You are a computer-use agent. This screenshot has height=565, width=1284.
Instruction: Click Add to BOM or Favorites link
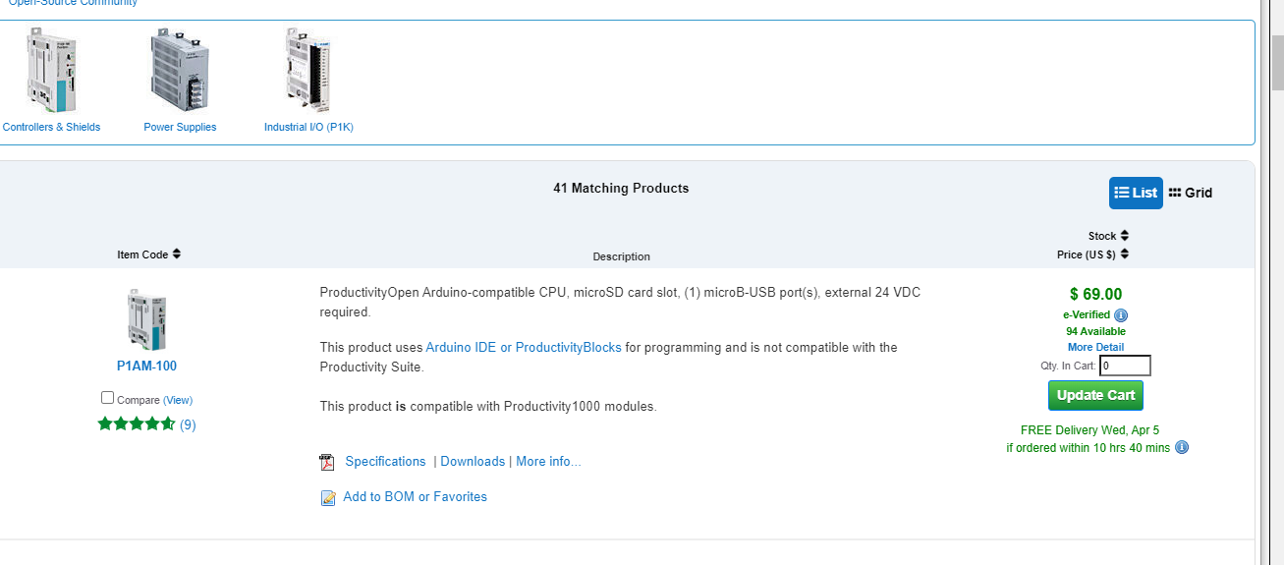[x=415, y=496]
